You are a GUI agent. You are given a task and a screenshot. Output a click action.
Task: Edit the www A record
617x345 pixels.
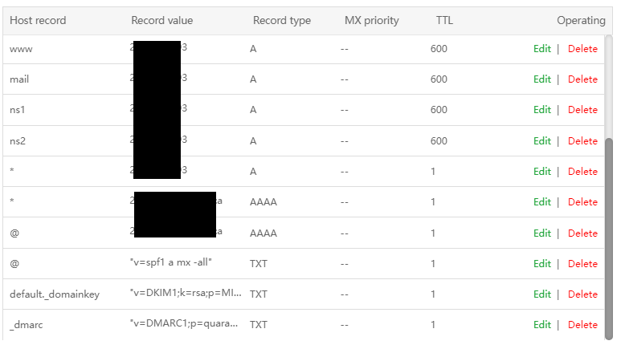click(x=541, y=49)
